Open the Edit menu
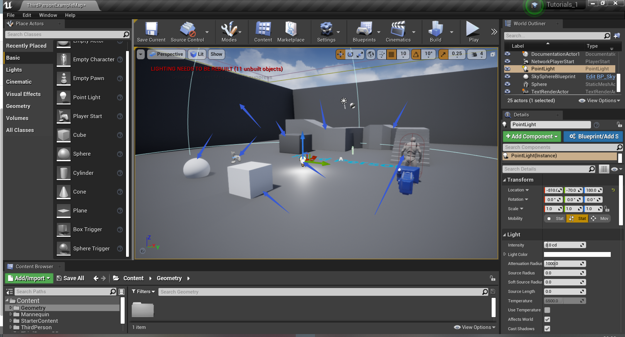Viewport: 625px width, 337px height. [27, 15]
